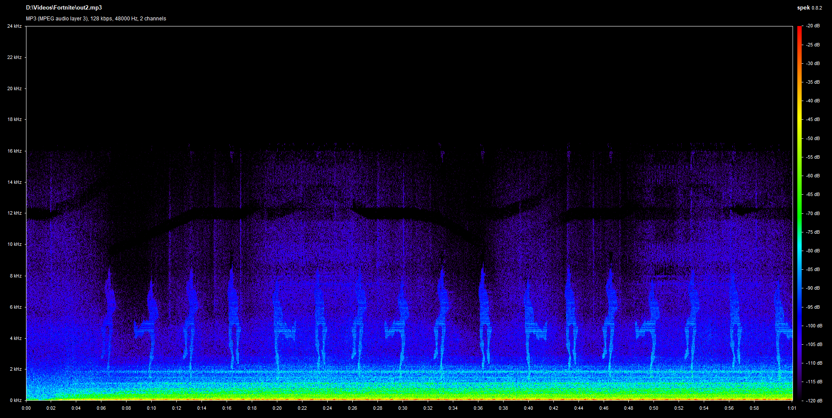Viewport: 832px width, 418px height.
Task: Click the spek 0.8.2 version label
Action: (809, 8)
